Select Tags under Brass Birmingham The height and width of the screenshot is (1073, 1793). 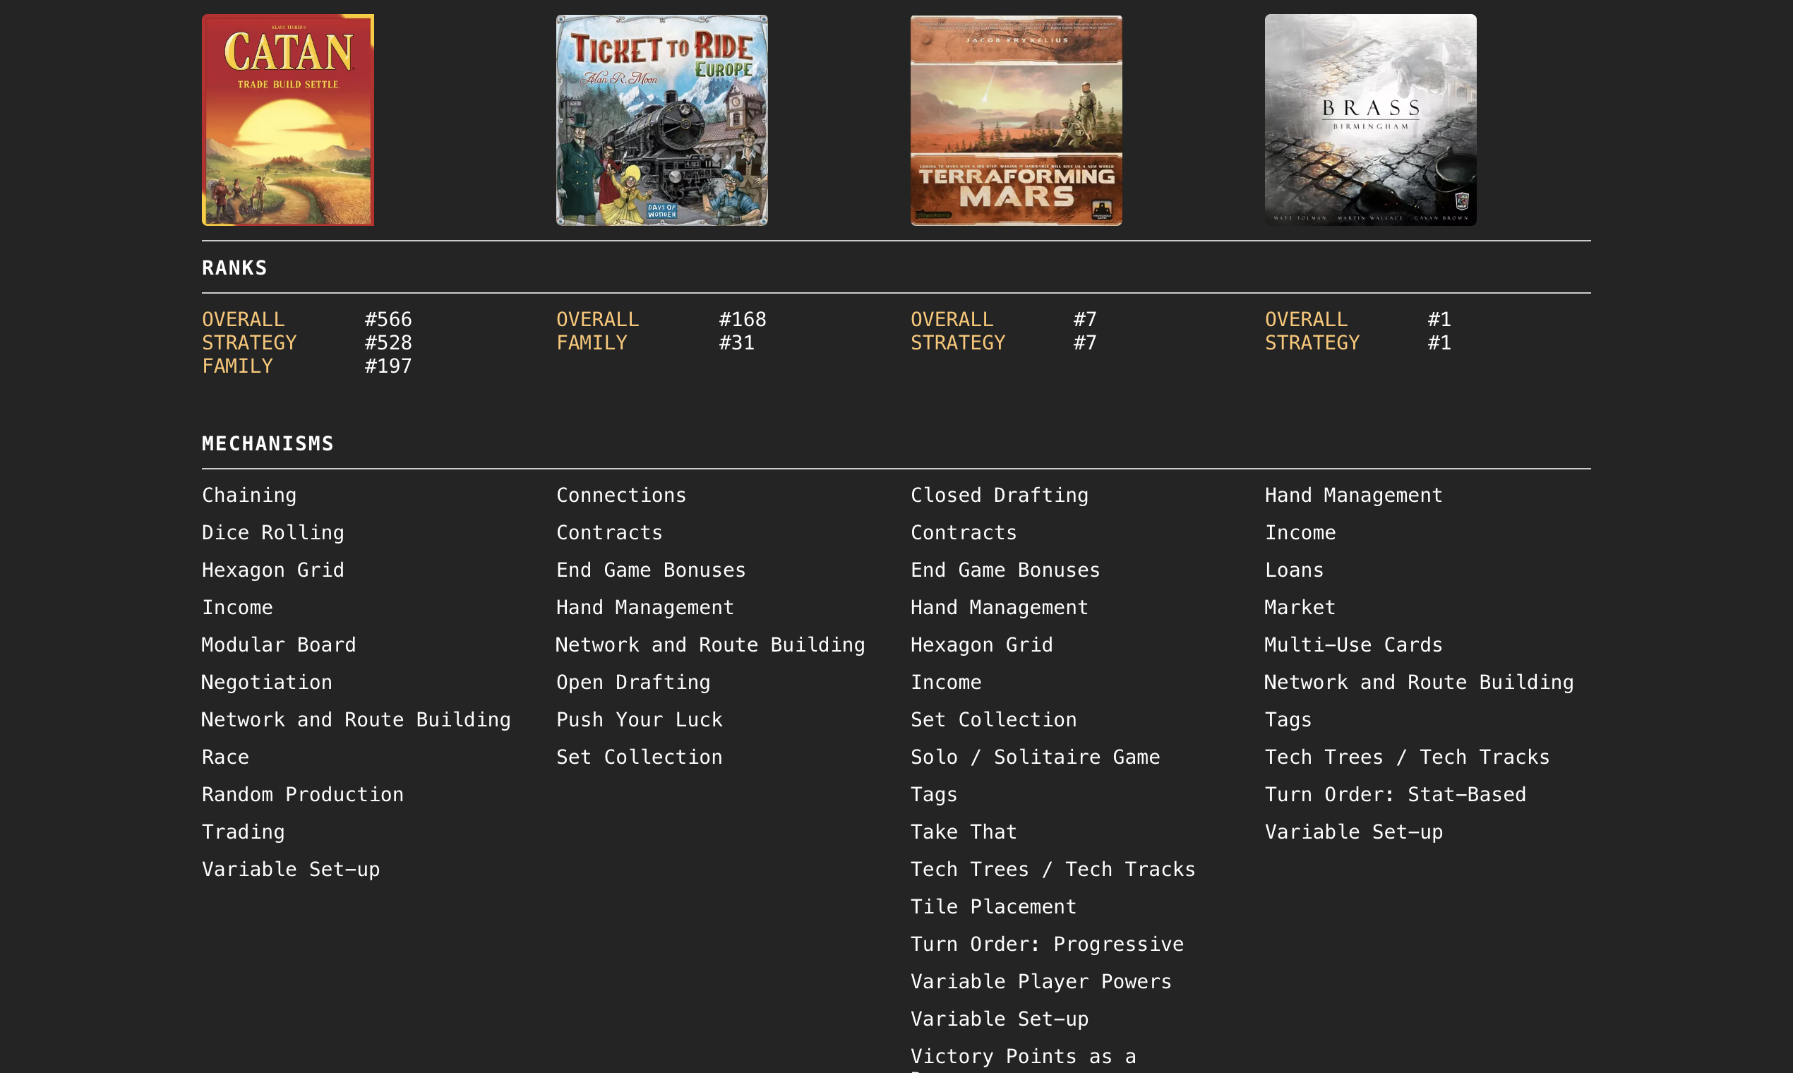pyautogui.click(x=1288, y=720)
